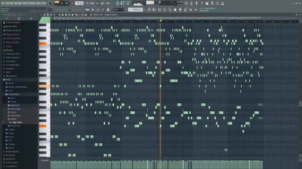Click the piano roll wrench tools icon
Viewport: 302px width, 169px height.
tap(44, 15)
